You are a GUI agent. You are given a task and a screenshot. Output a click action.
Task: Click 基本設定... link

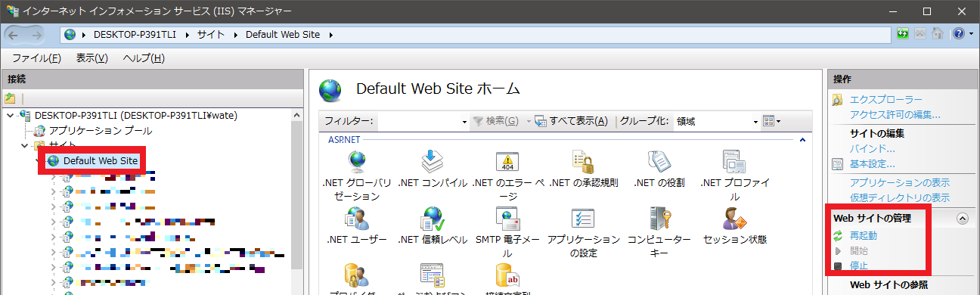point(872,163)
